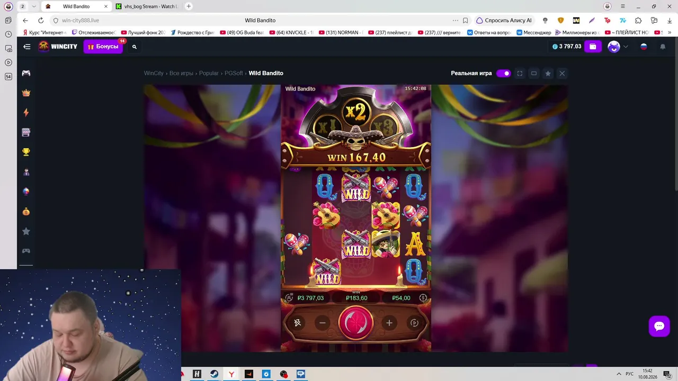678x381 pixels.
Task: Switch game to theater mode
Action: click(x=534, y=73)
